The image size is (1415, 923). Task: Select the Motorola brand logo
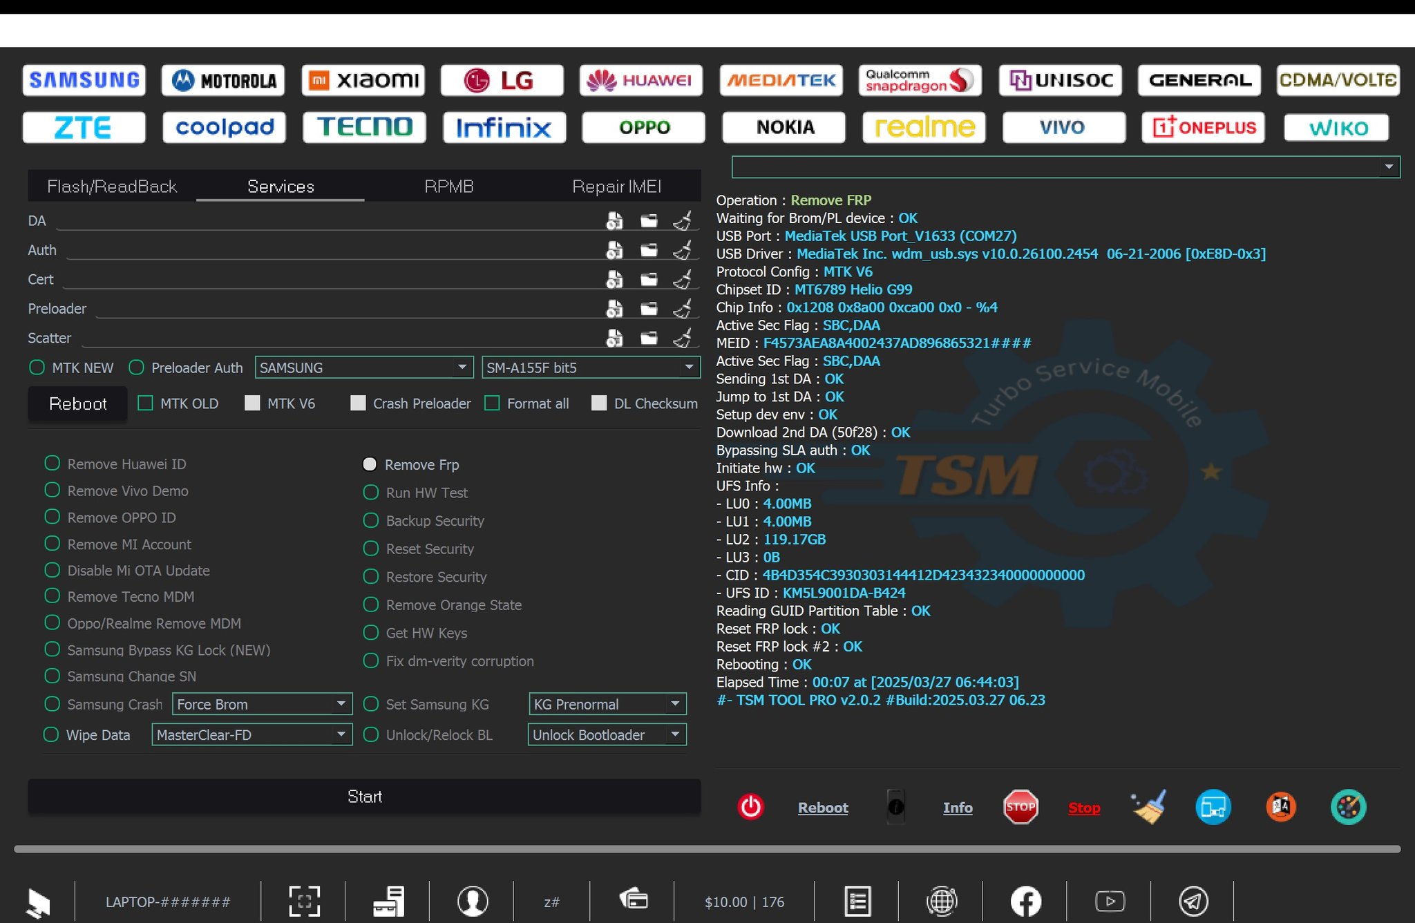[224, 80]
